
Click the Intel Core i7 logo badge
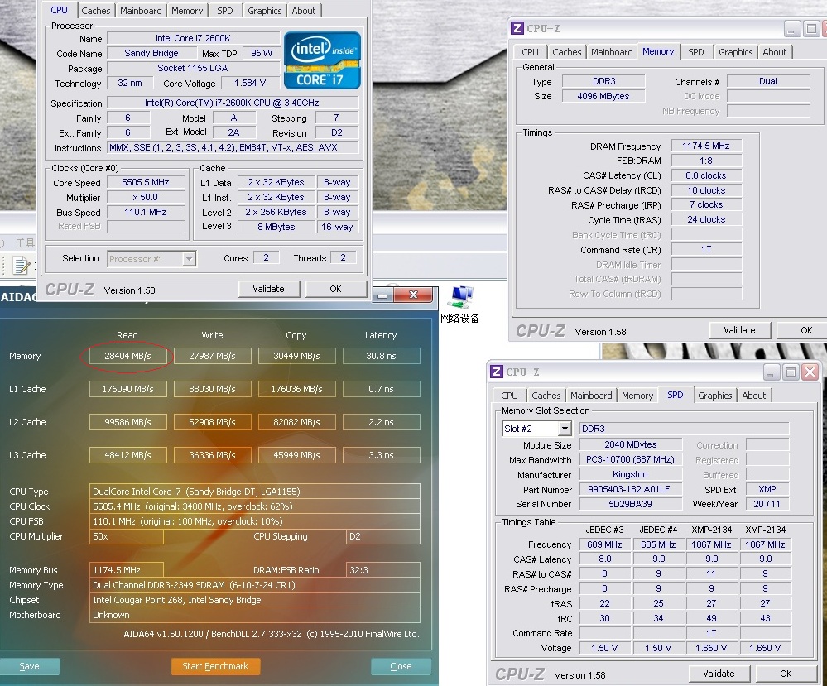(x=322, y=60)
